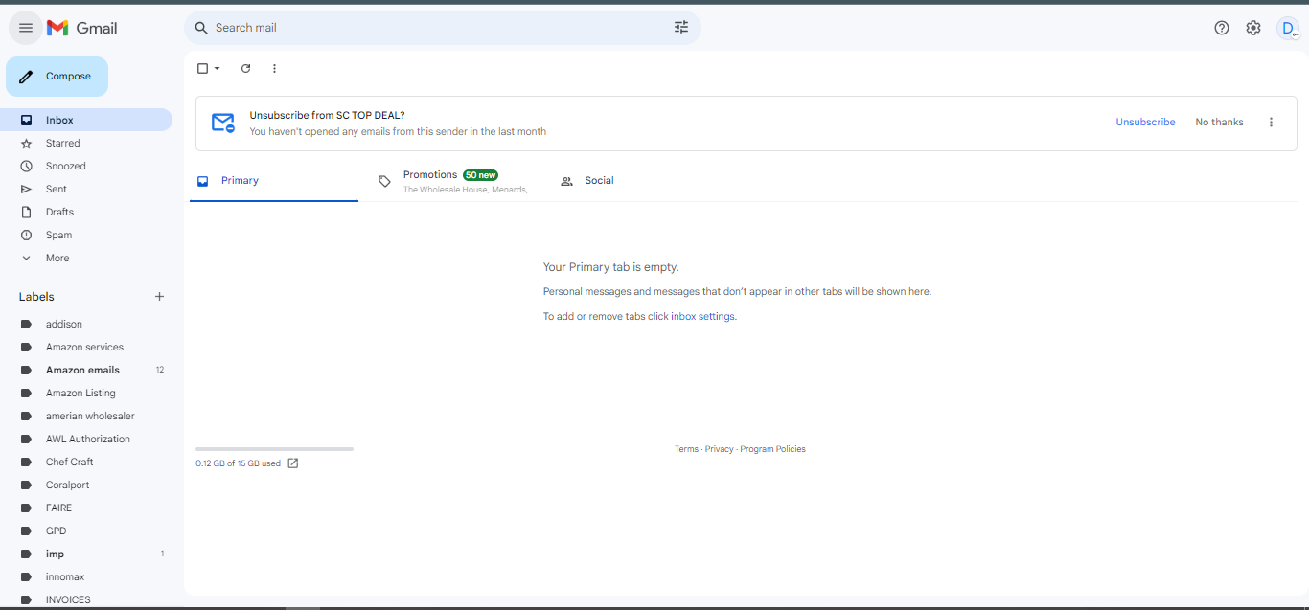The image size is (1309, 610).
Task: Click the Unsubscribe button
Action: pyautogui.click(x=1145, y=123)
